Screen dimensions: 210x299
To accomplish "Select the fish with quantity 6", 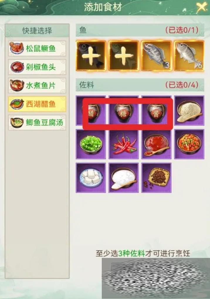I will tap(189, 56).
